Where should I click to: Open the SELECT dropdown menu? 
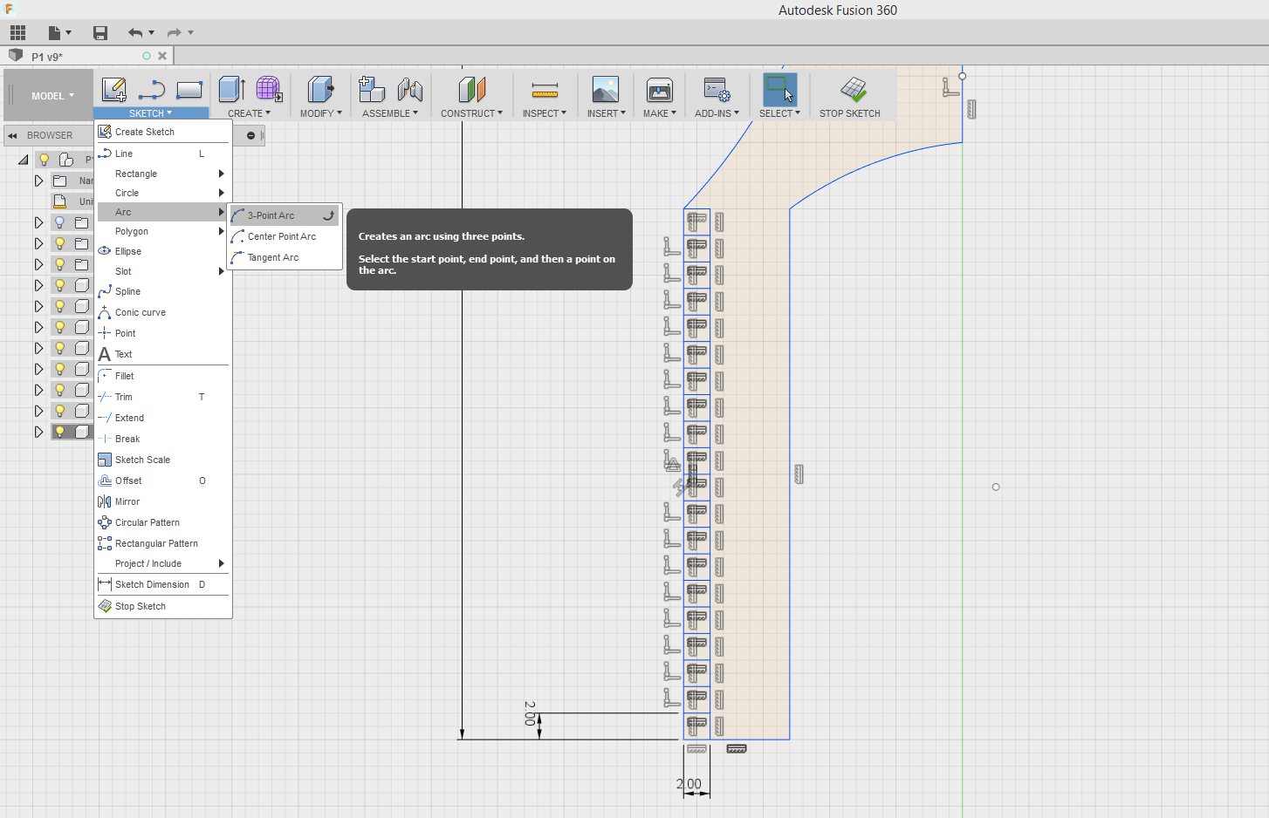click(x=779, y=113)
